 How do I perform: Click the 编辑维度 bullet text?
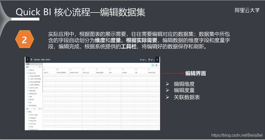coord(184,84)
